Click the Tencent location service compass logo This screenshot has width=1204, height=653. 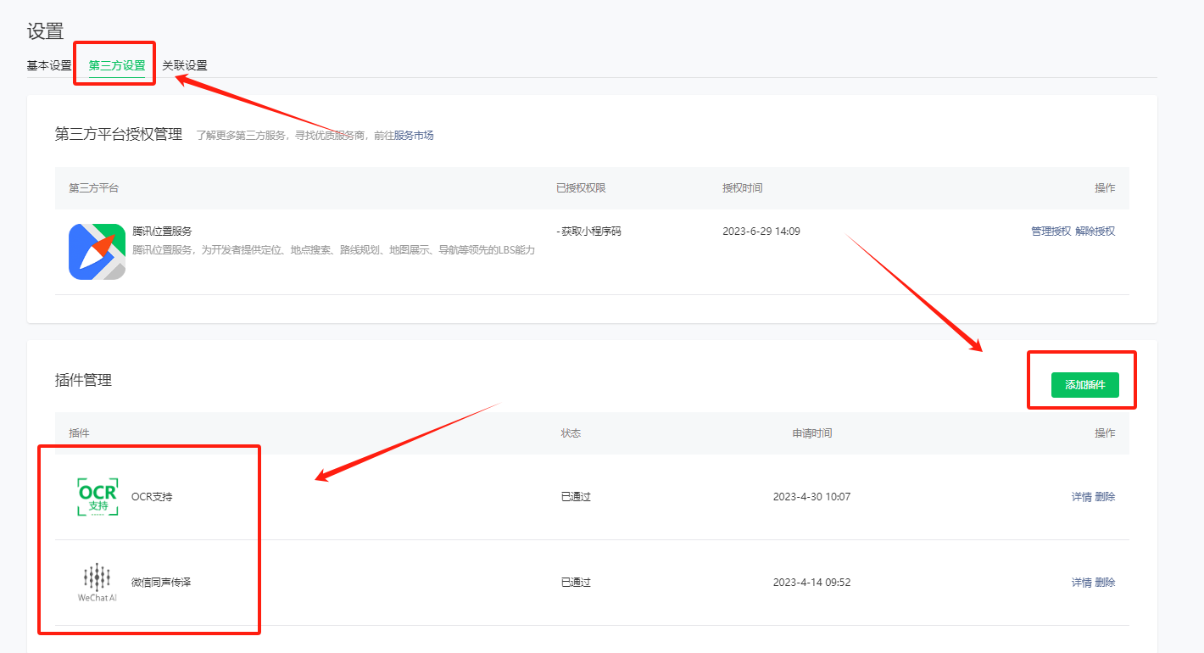tap(97, 252)
